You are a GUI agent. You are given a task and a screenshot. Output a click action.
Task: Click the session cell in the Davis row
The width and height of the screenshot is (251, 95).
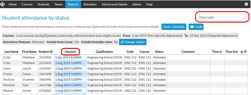click(x=70, y=68)
